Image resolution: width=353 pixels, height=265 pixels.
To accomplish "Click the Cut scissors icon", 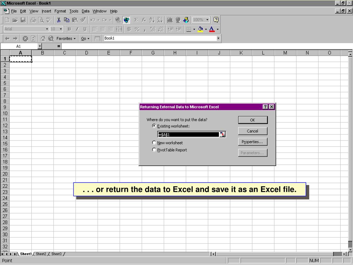I will (59, 20).
